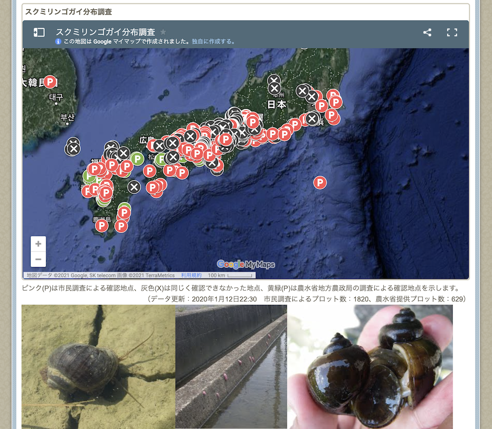The height and width of the screenshot is (429, 492).
Task: Open the snail on mud photo
Action: (x=98, y=367)
